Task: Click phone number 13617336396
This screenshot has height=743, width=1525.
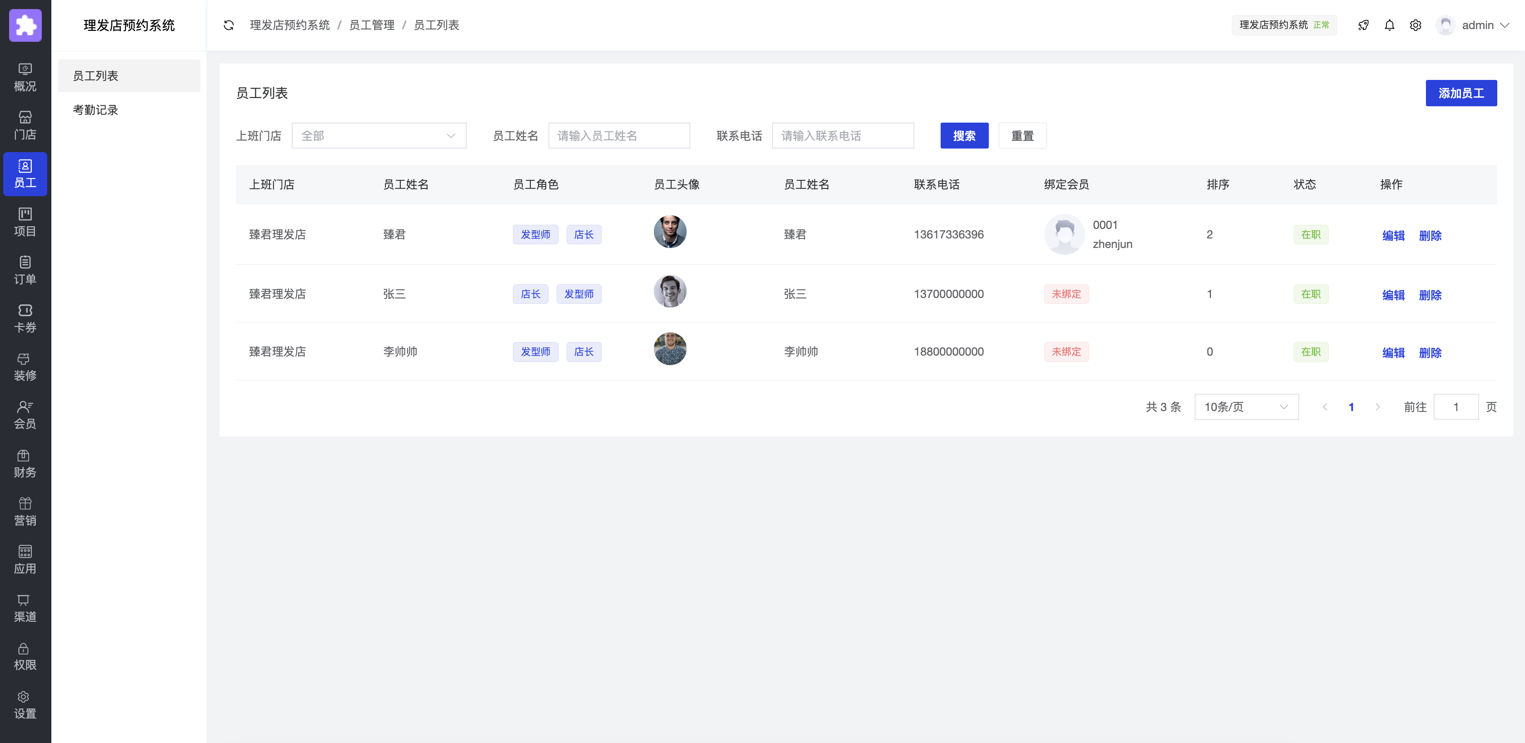Action: point(948,234)
